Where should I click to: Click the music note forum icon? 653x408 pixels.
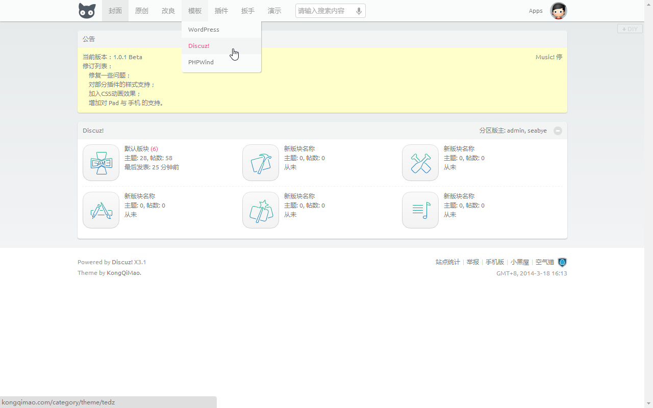[x=420, y=210]
